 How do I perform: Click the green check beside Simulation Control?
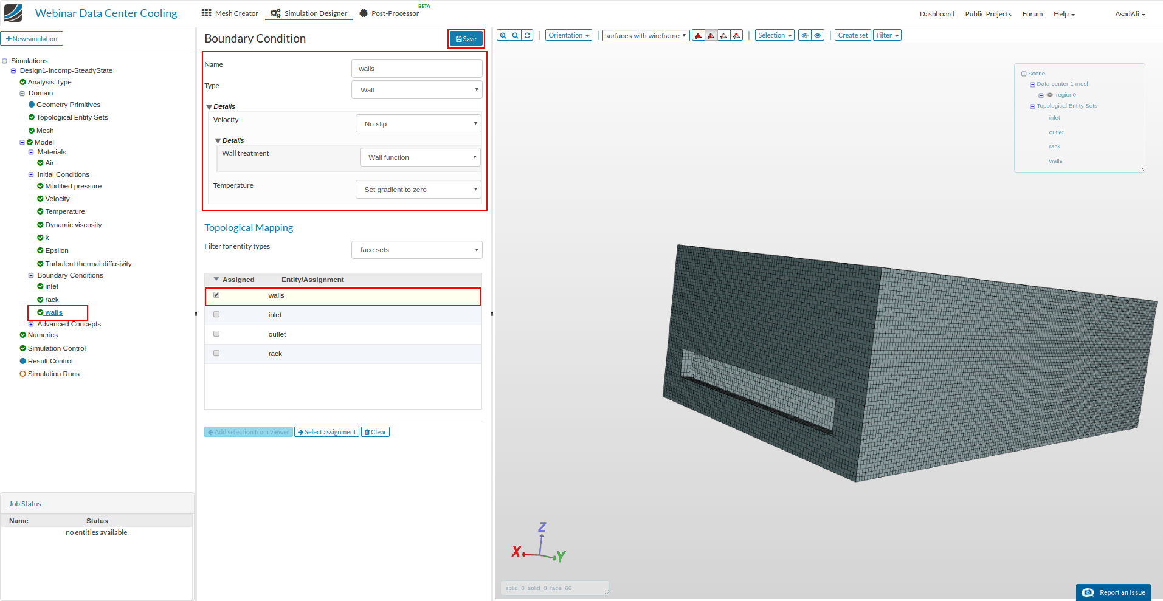tap(22, 348)
